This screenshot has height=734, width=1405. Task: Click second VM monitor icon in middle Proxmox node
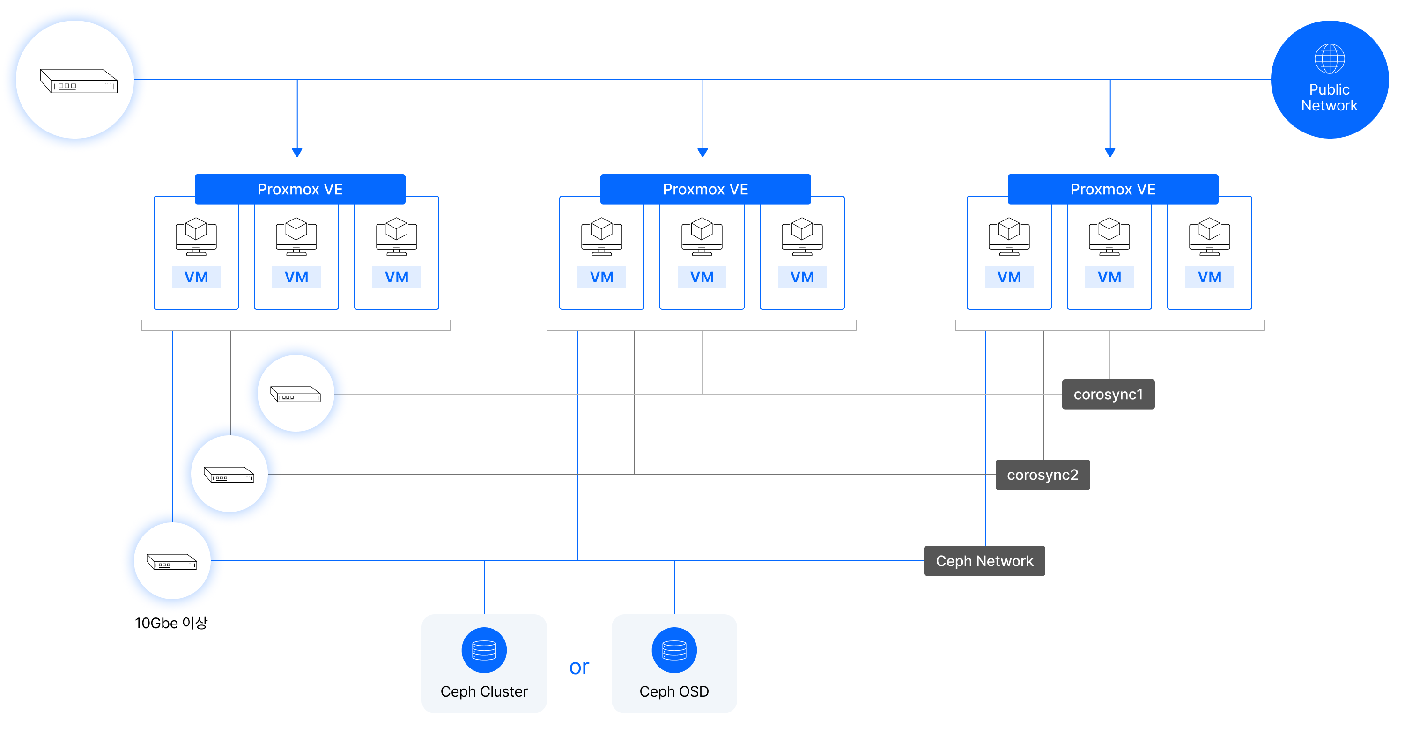pos(702,236)
